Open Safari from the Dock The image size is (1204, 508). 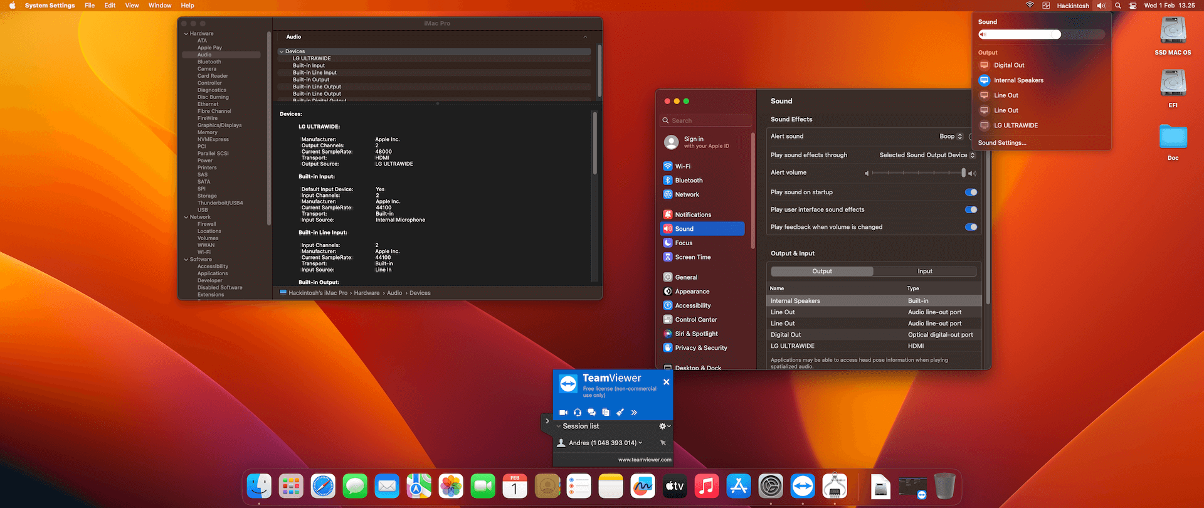[323, 486]
